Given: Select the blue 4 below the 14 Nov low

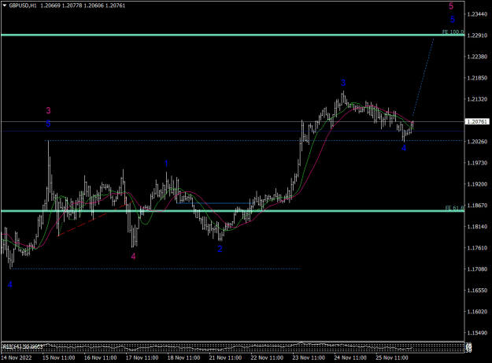Looking at the screenshot, I should tap(10, 284).
